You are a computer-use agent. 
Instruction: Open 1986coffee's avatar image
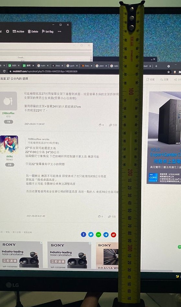[8, 101]
